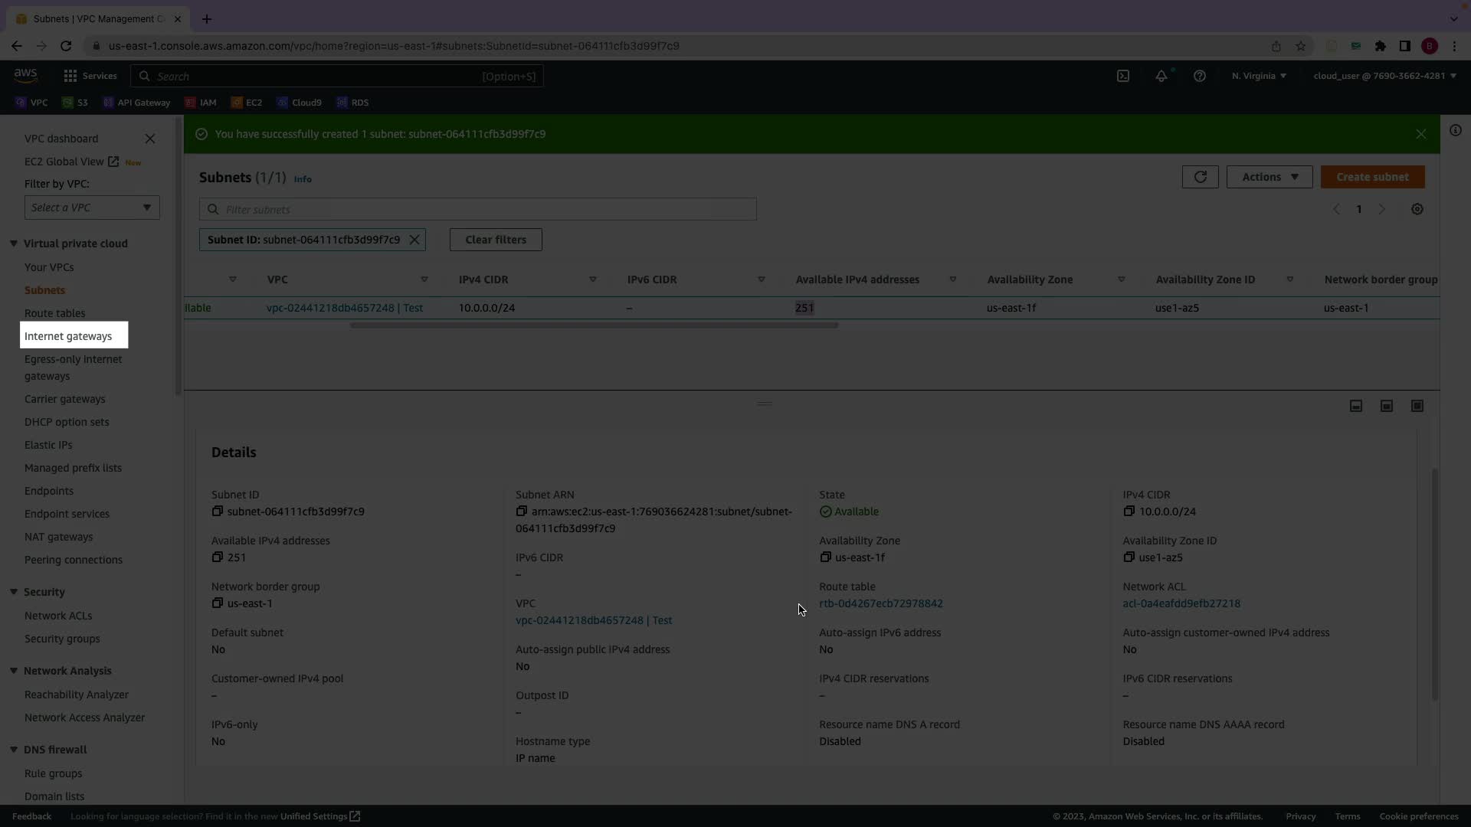Open route table rtb-0d4267ecb72978842 link

(881, 603)
